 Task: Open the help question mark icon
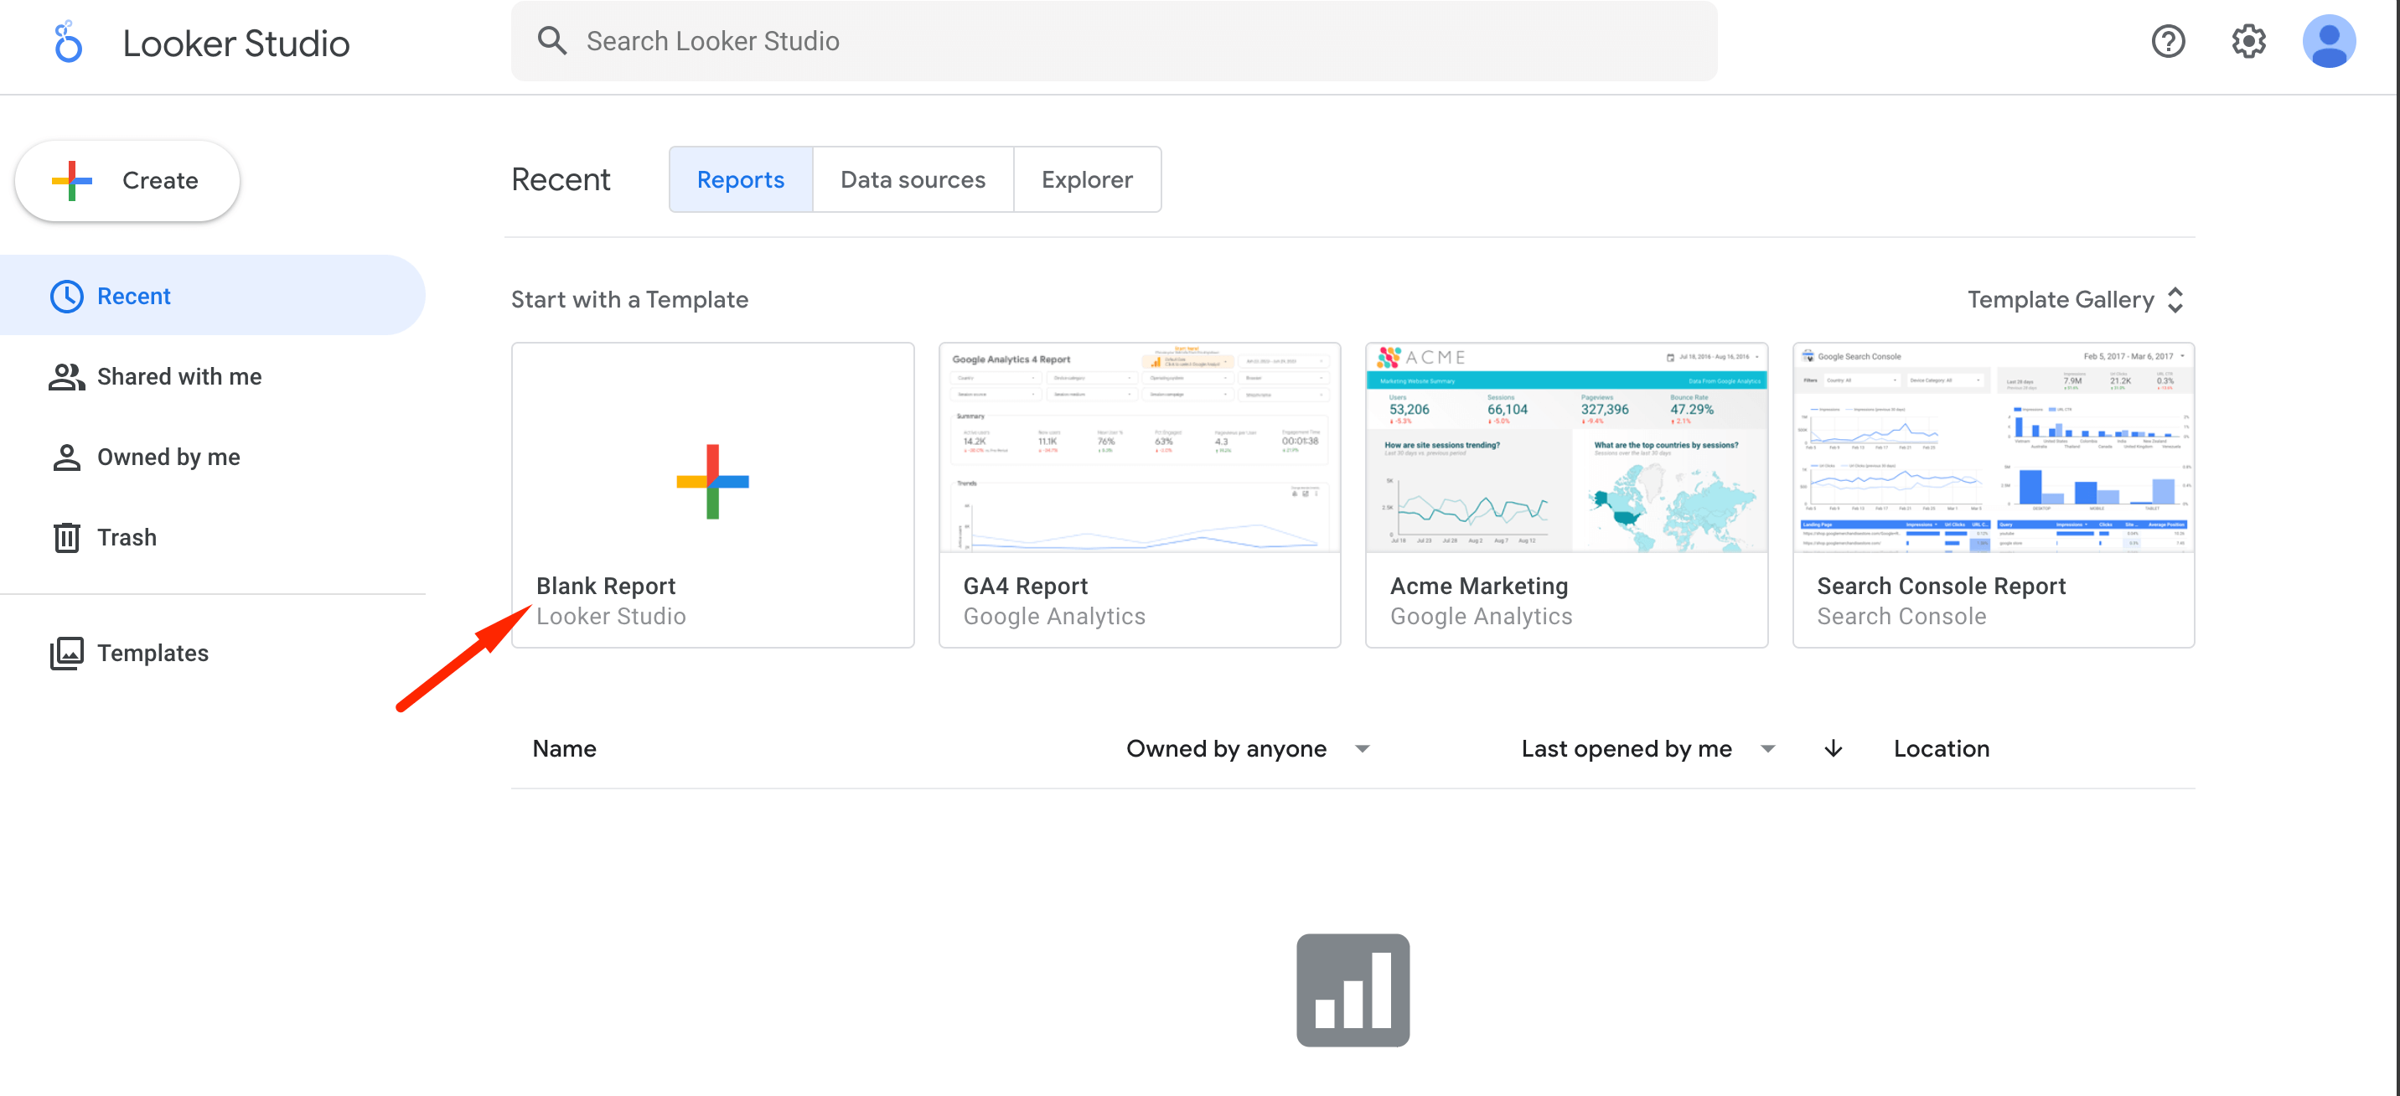pos(2168,41)
